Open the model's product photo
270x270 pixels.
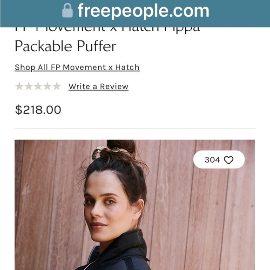point(135,205)
